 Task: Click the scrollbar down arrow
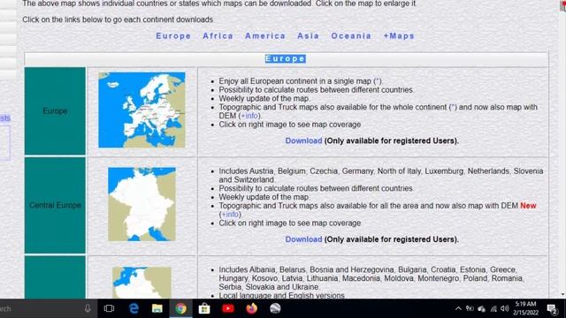pyautogui.click(x=562, y=294)
